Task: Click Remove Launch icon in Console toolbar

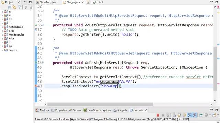Action: pos(163,115)
